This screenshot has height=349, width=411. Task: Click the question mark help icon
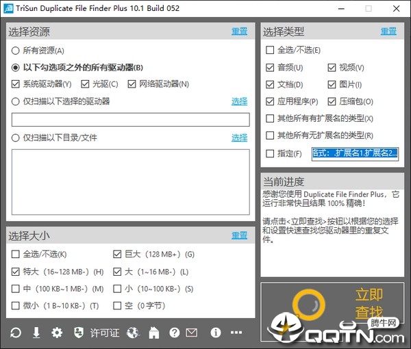pyautogui.click(x=174, y=333)
